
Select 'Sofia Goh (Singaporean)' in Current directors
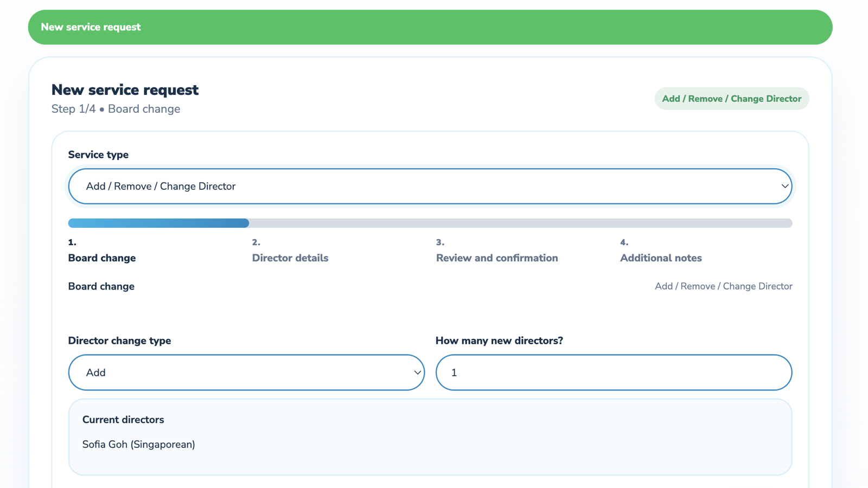tap(139, 444)
